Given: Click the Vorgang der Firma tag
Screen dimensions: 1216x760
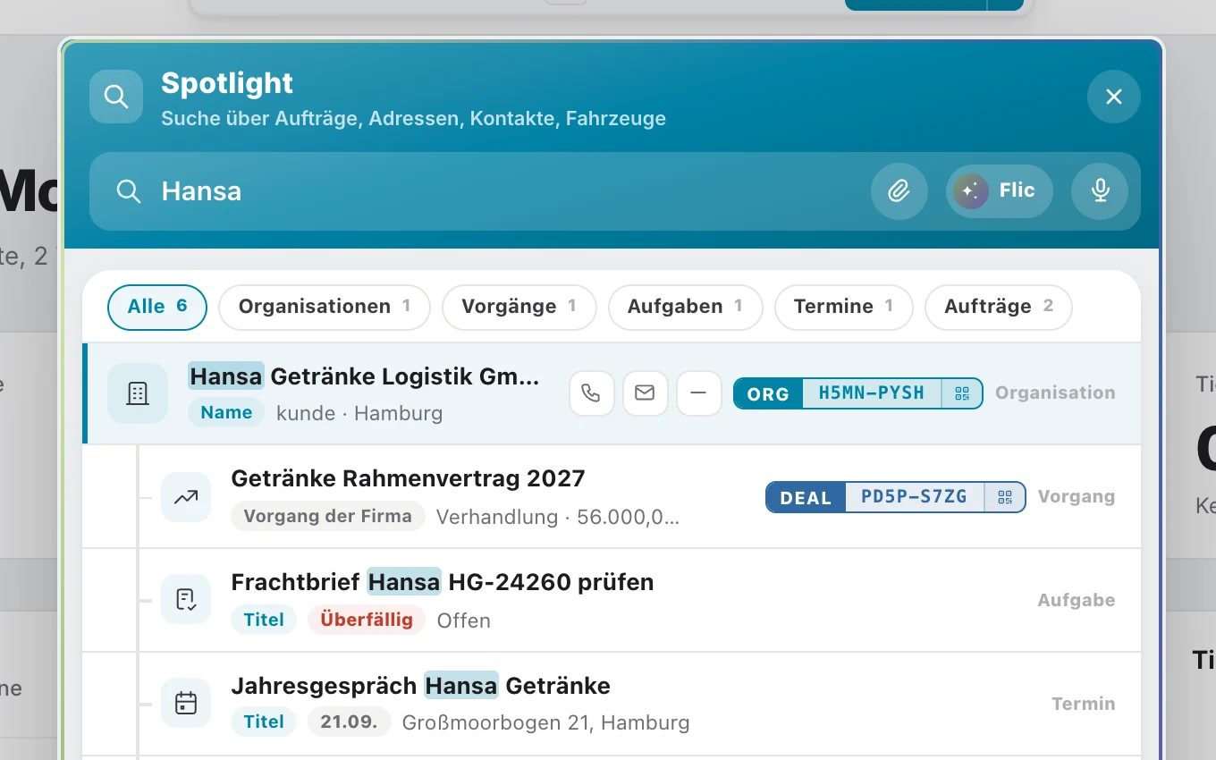Looking at the screenshot, I should coord(327,516).
